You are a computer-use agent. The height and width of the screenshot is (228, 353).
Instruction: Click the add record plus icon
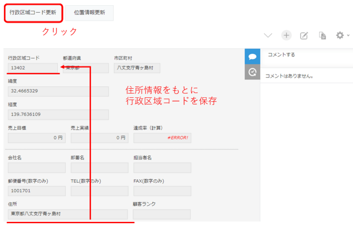[x=287, y=36]
